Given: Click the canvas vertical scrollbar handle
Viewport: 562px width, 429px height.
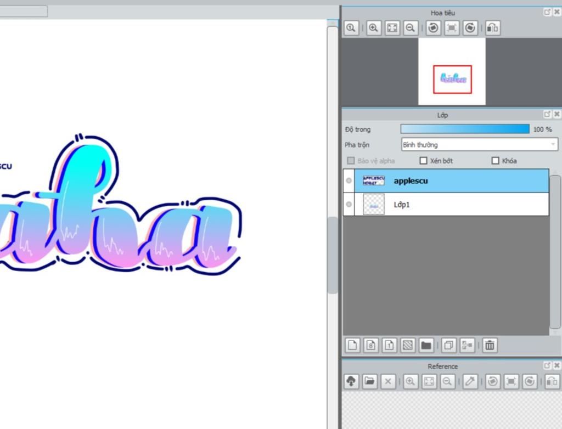Looking at the screenshot, I should [x=333, y=255].
